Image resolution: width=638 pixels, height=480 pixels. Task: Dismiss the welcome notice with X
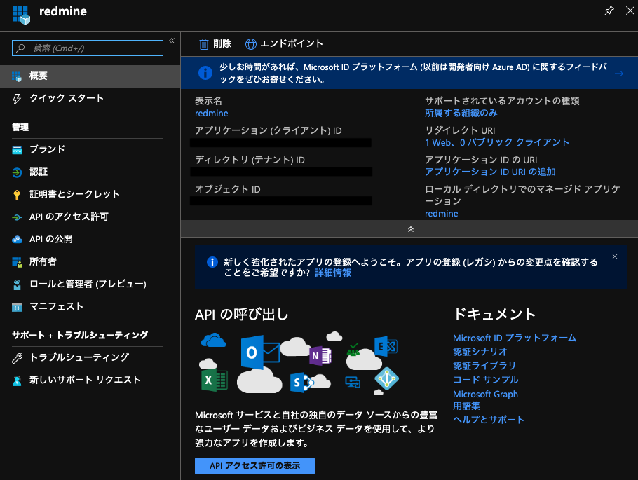point(615,256)
